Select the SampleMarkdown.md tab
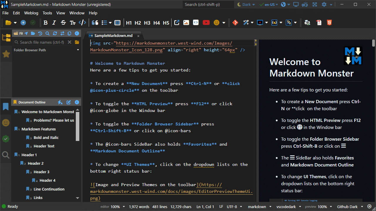 pos(113,35)
